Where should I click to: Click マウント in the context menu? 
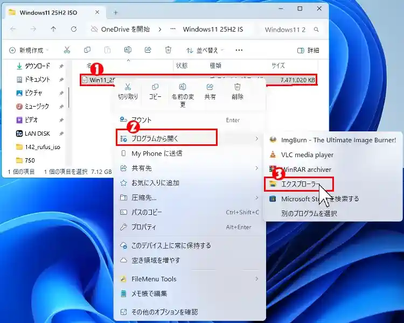click(190, 120)
